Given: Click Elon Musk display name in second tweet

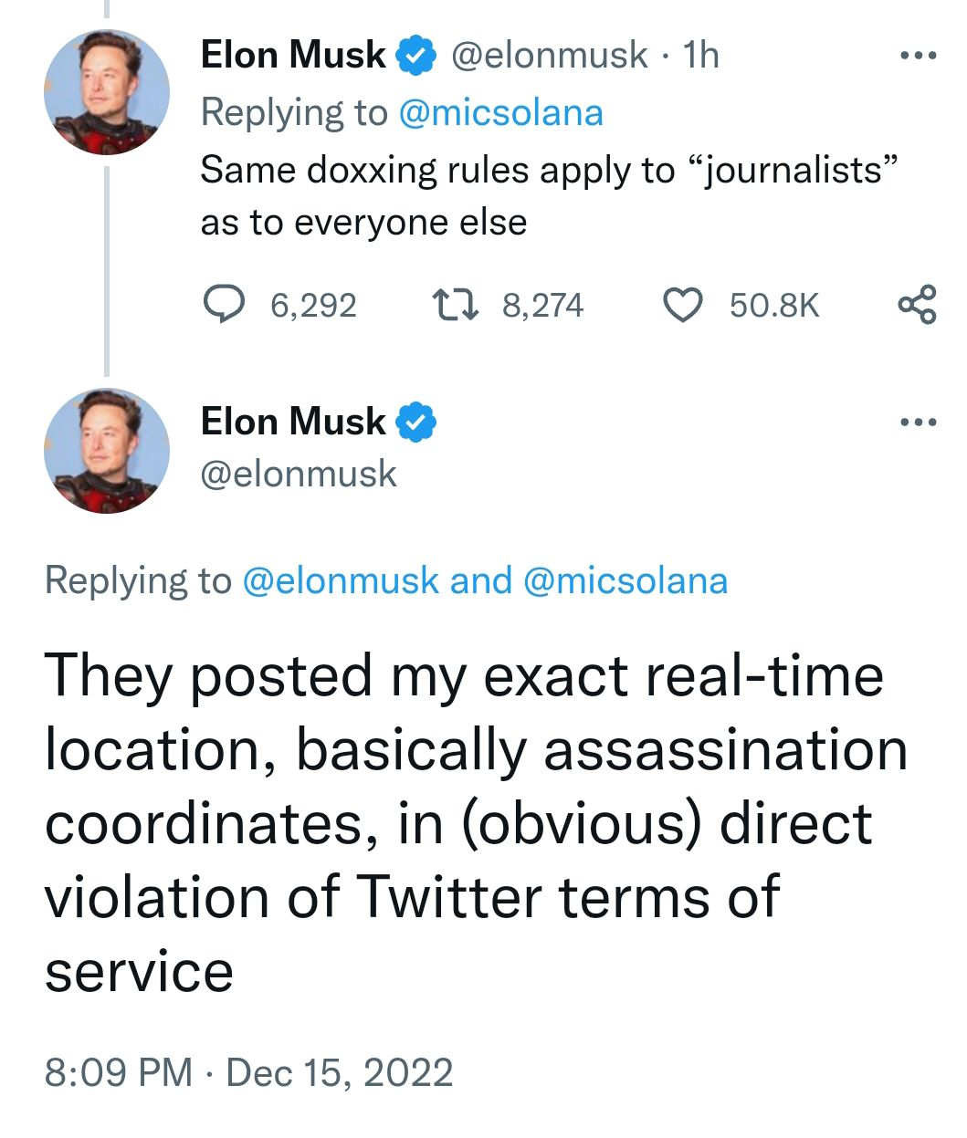Looking at the screenshot, I should (x=292, y=423).
